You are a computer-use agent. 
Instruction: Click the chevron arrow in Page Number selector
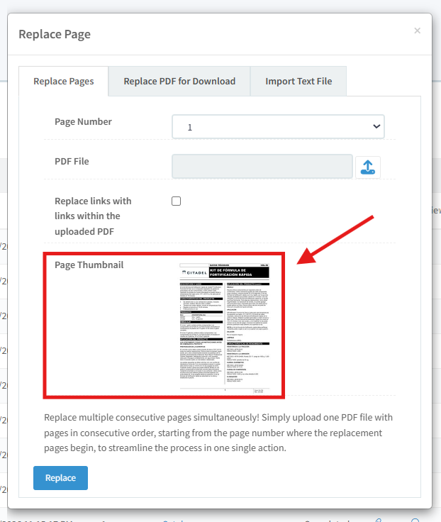pos(376,127)
